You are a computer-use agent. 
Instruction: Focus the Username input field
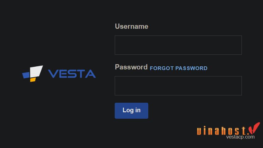coord(178,45)
